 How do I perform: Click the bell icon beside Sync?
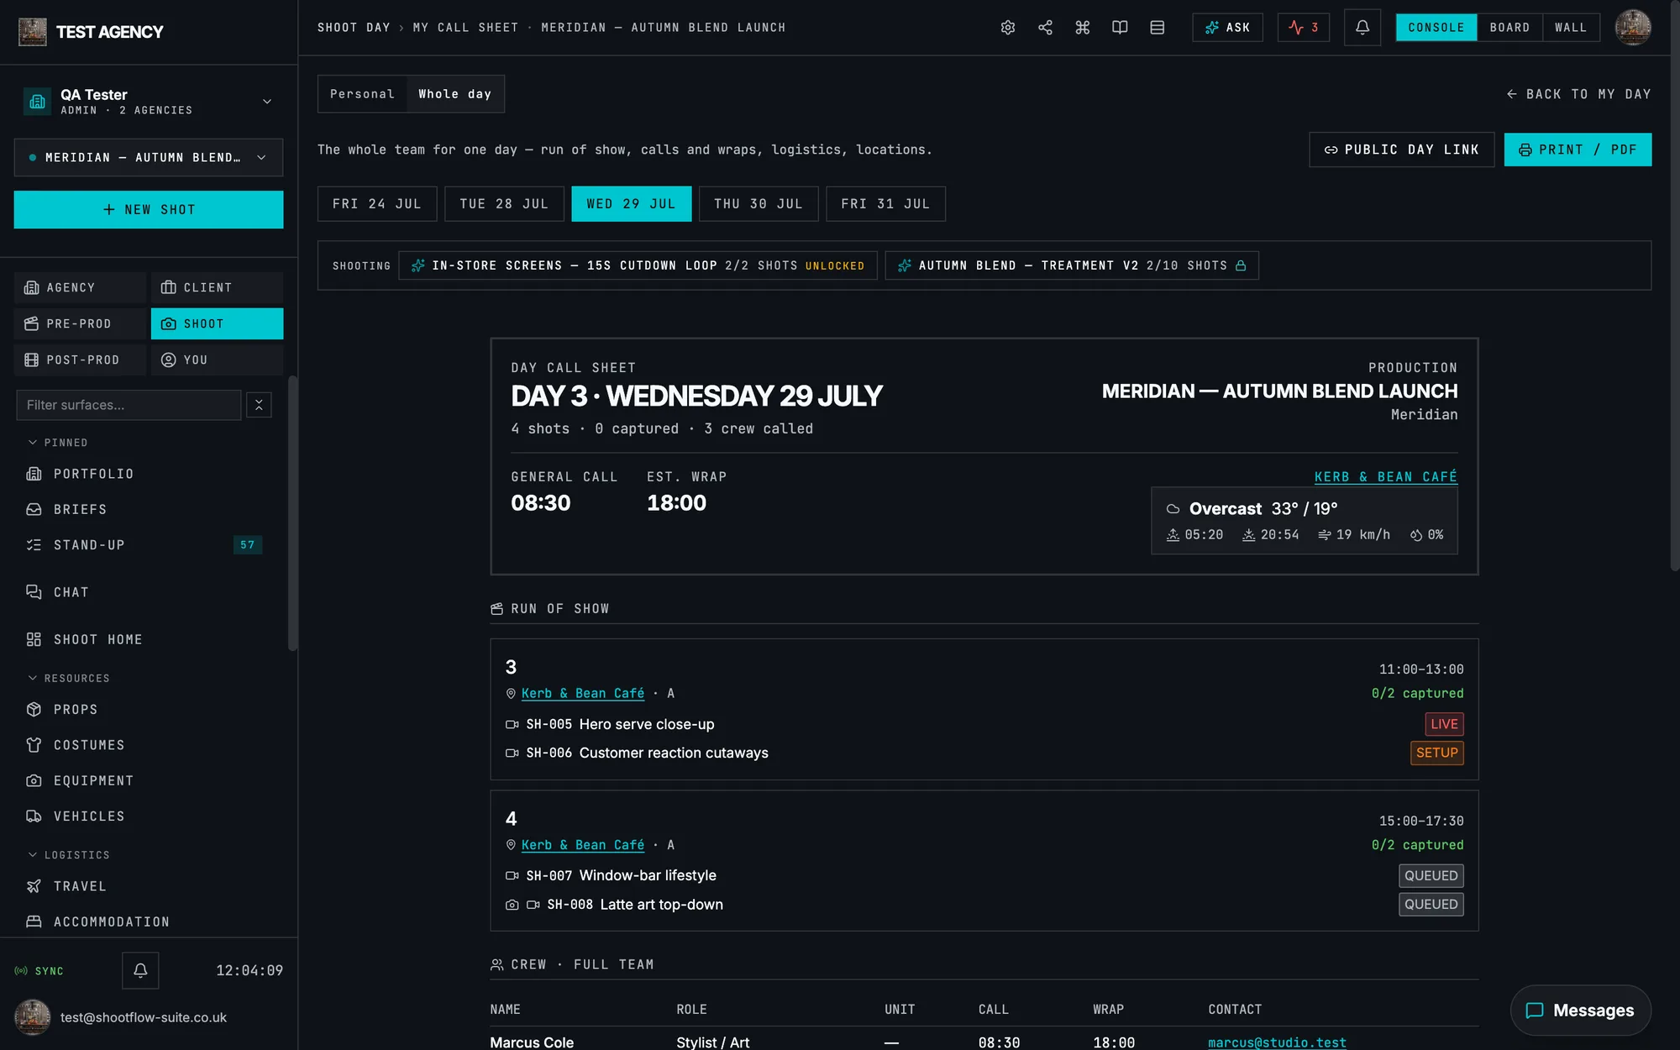pos(140,970)
